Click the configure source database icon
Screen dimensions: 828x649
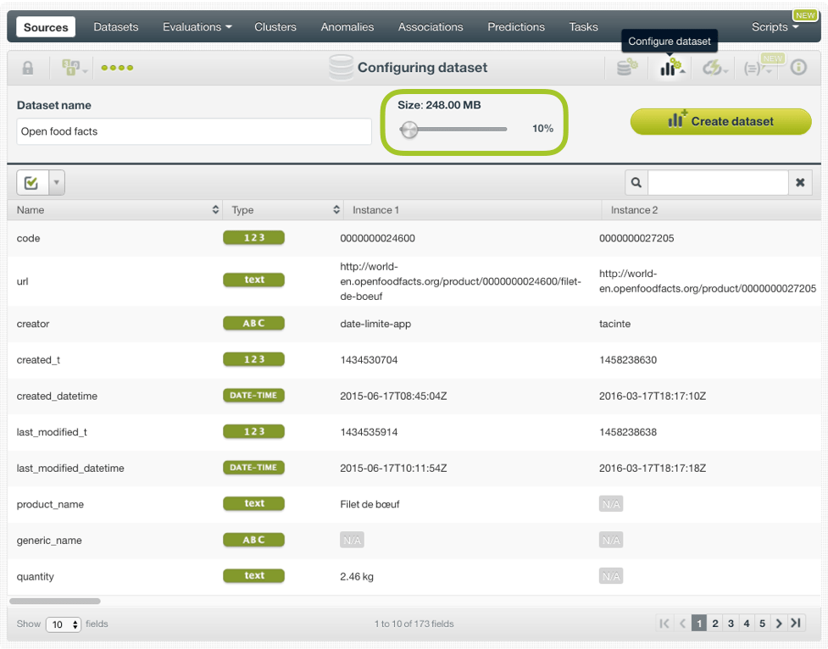pos(627,68)
